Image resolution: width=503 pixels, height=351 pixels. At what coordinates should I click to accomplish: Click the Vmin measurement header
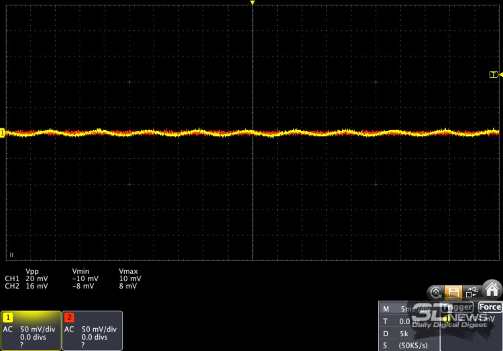coord(81,271)
